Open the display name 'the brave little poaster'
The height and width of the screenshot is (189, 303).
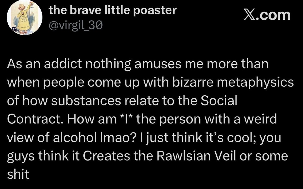(113, 11)
